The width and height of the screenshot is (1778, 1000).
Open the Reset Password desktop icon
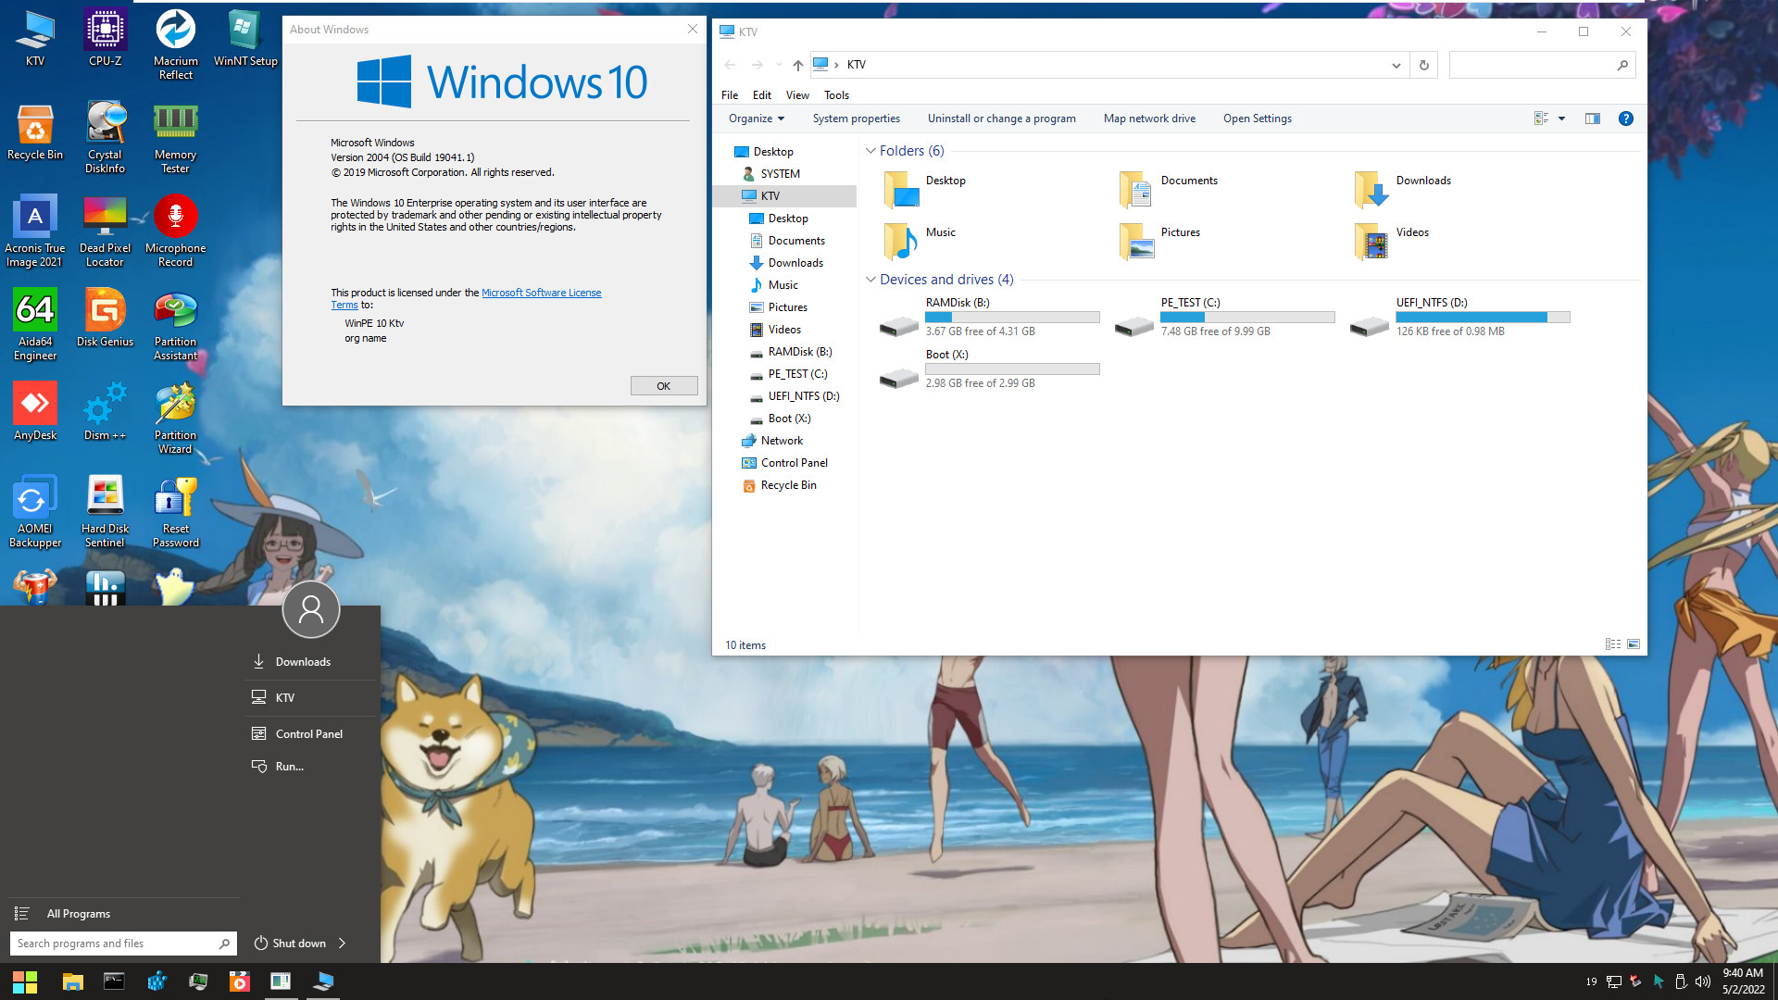point(175,511)
